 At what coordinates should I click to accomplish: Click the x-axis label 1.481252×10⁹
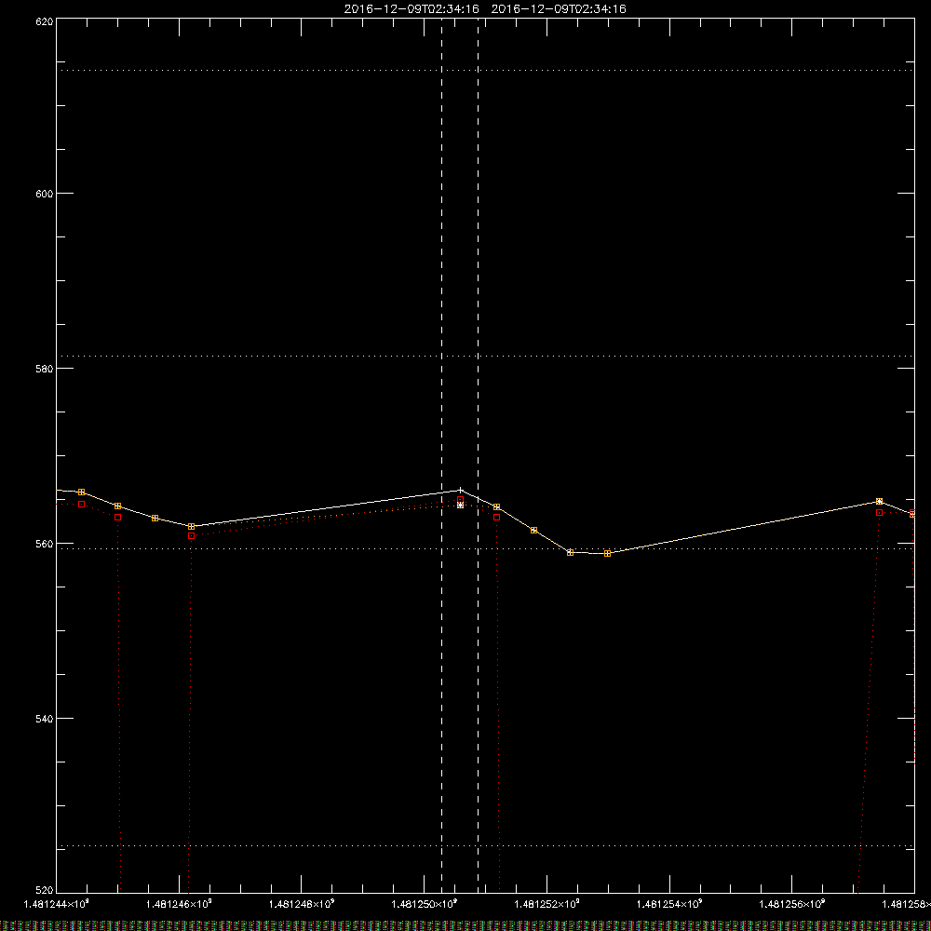click(546, 904)
